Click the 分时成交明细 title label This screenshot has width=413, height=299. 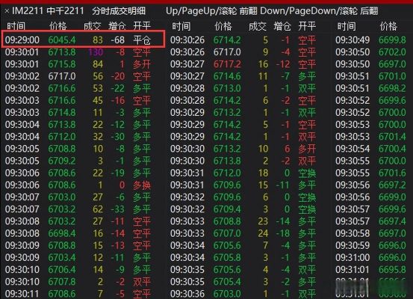point(119,11)
